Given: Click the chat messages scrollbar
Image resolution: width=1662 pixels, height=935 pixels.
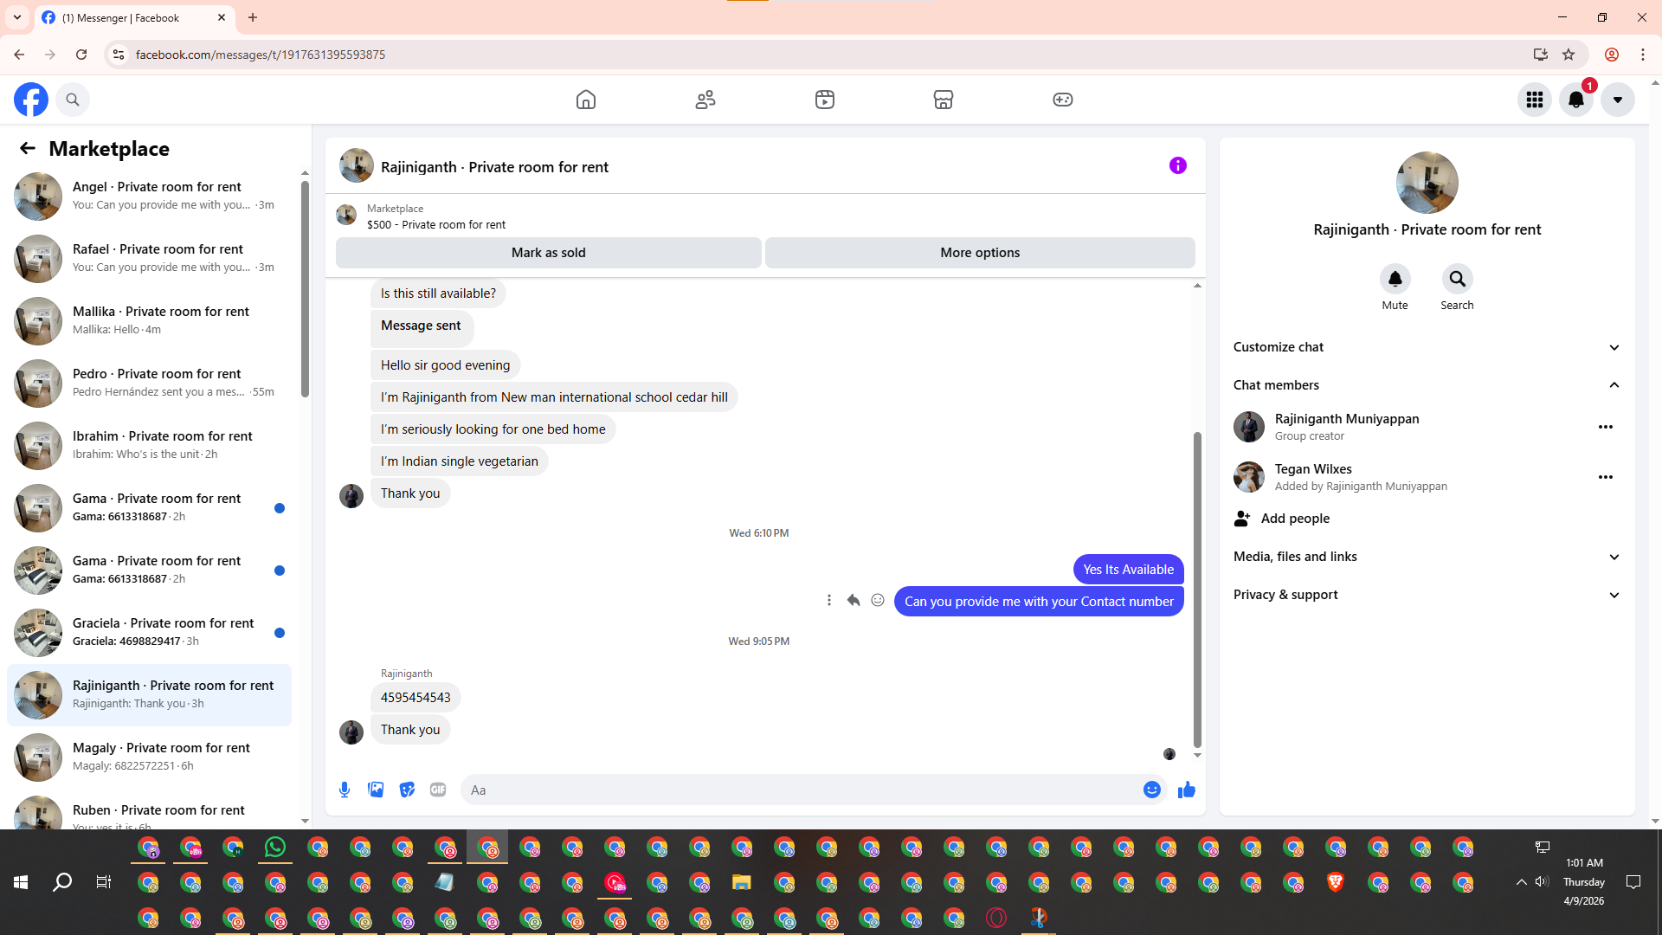Looking at the screenshot, I should (1197, 589).
